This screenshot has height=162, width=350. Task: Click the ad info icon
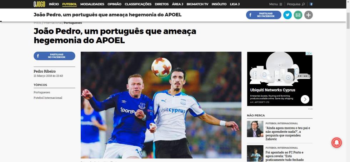pos(307,53)
